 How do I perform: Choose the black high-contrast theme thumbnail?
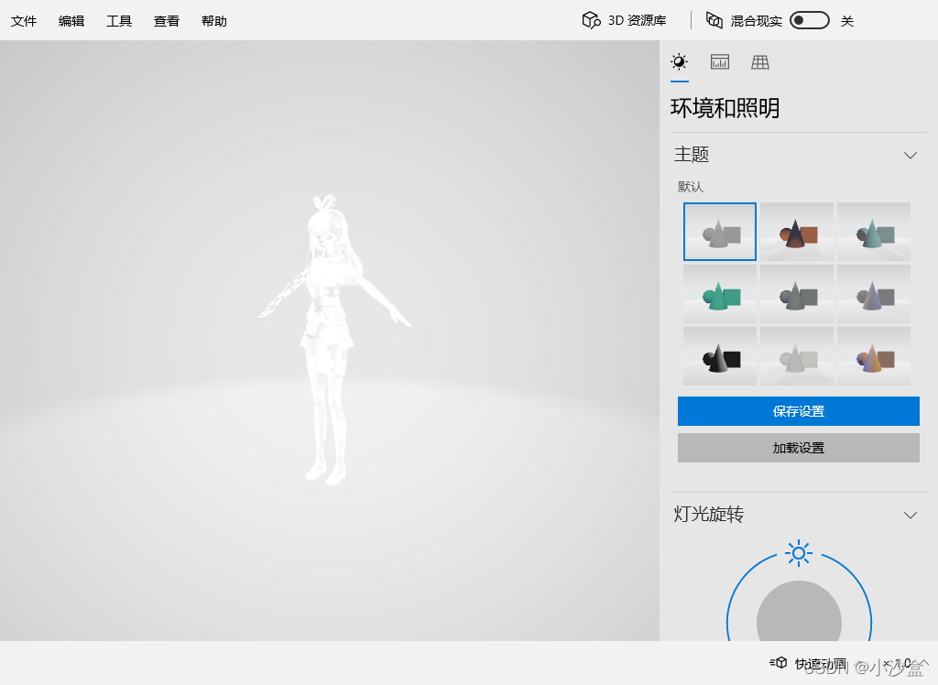[720, 356]
